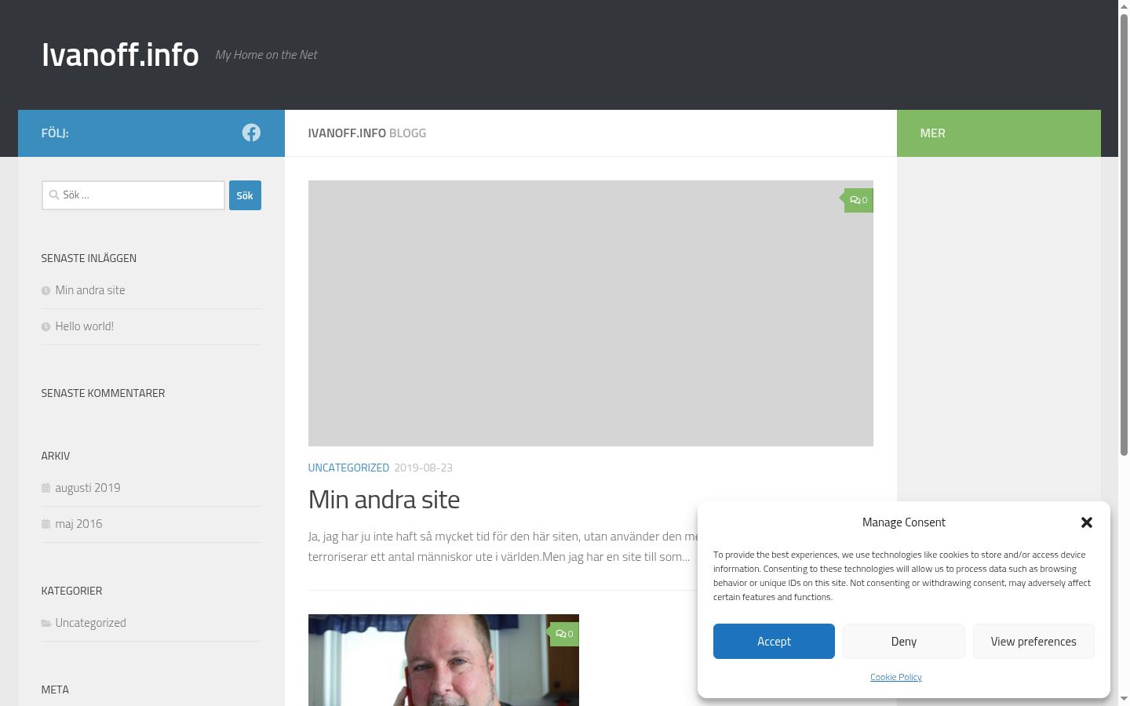1130x706 pixels.
Task: Click folder icon beside Uncategorized
Action: [x=46, y=624]
